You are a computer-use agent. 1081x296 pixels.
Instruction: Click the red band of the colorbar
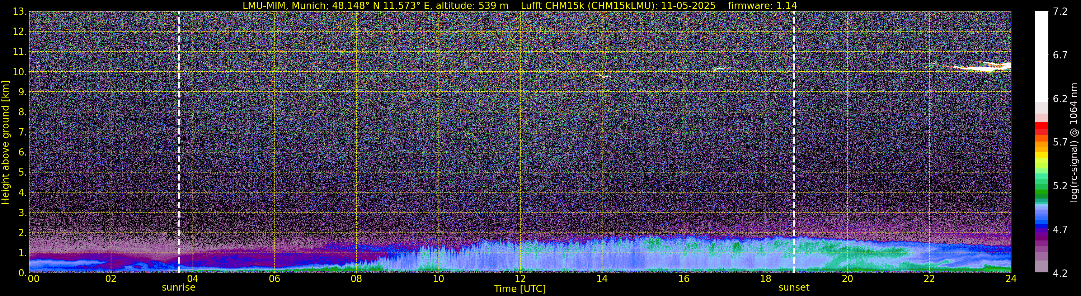coord(1041,128)
